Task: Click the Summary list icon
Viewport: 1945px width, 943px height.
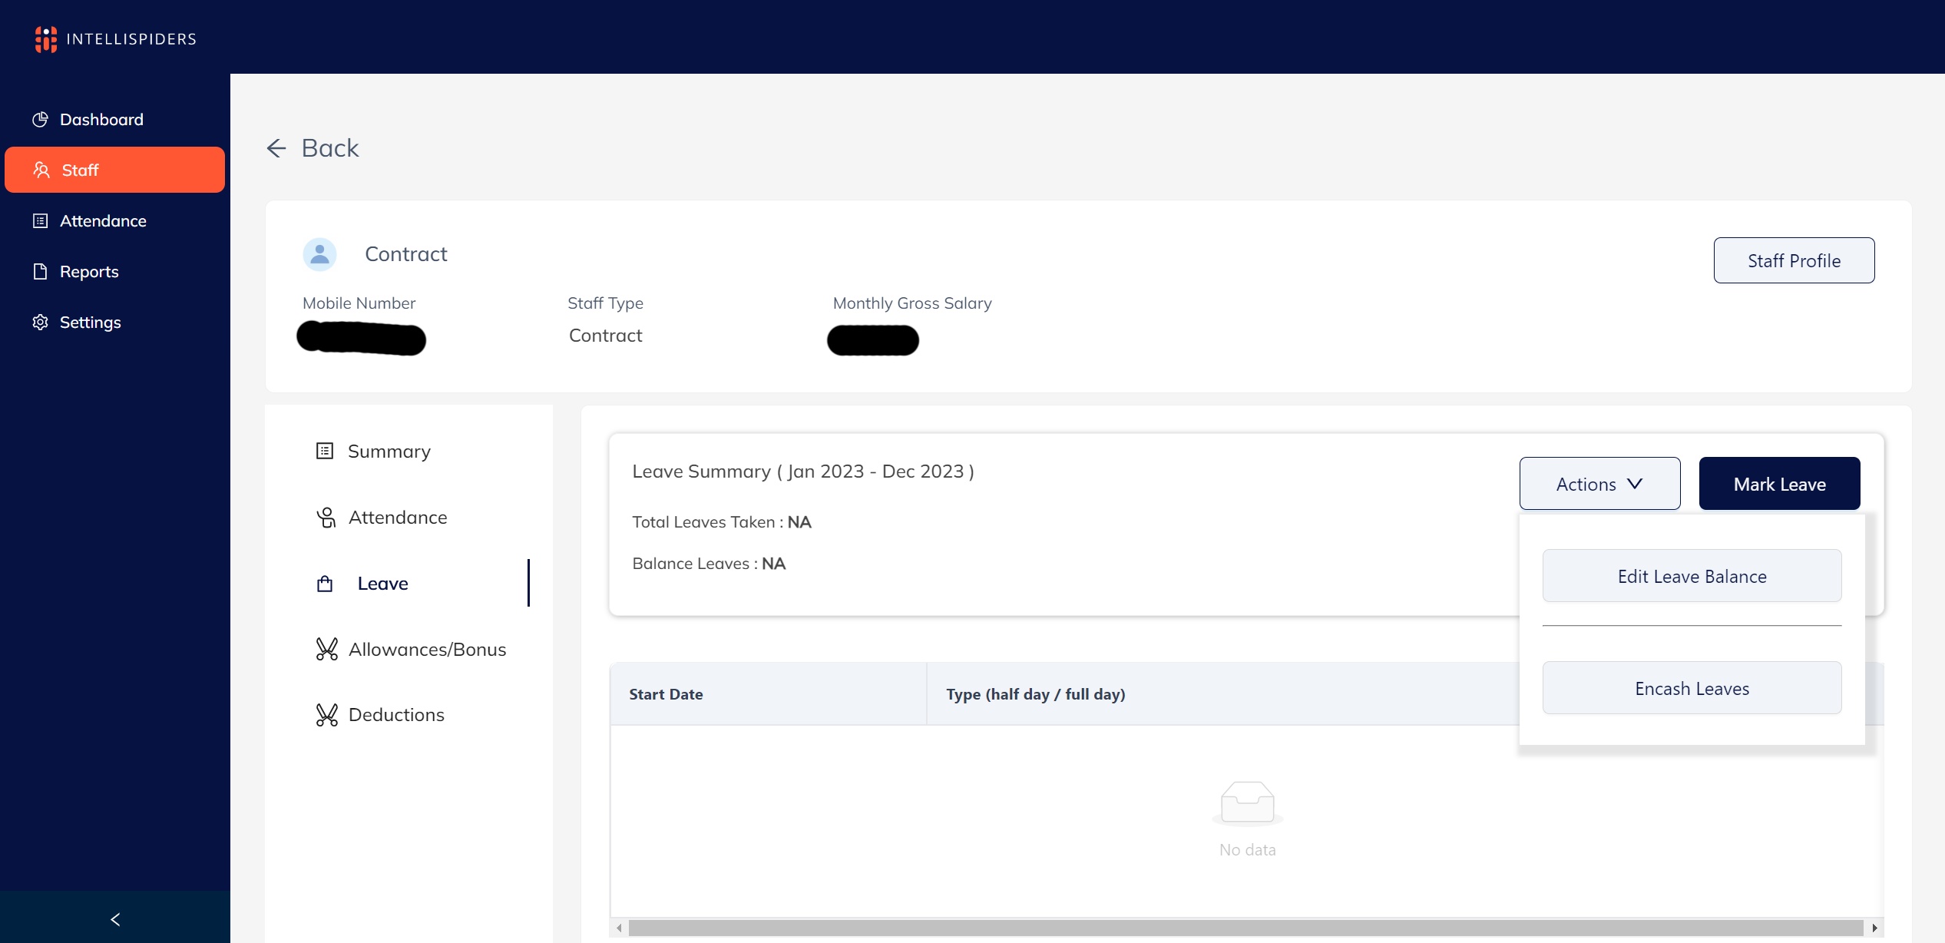Action: [326, 451]
